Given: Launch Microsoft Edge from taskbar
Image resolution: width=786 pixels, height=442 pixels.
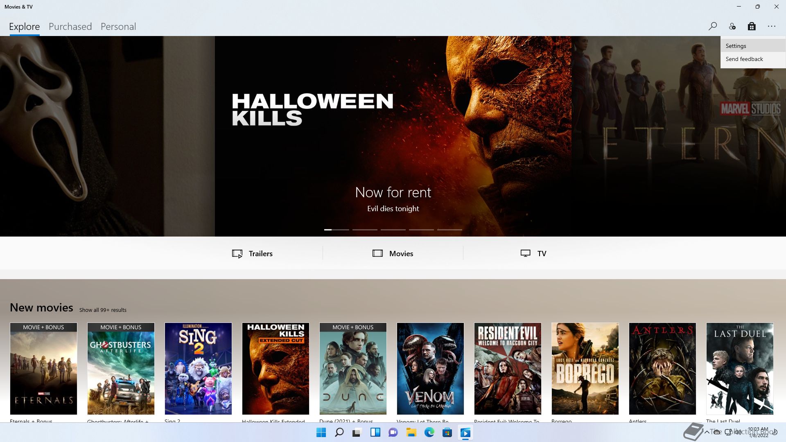Looking at the screenshot, I should tap(429, 433).
